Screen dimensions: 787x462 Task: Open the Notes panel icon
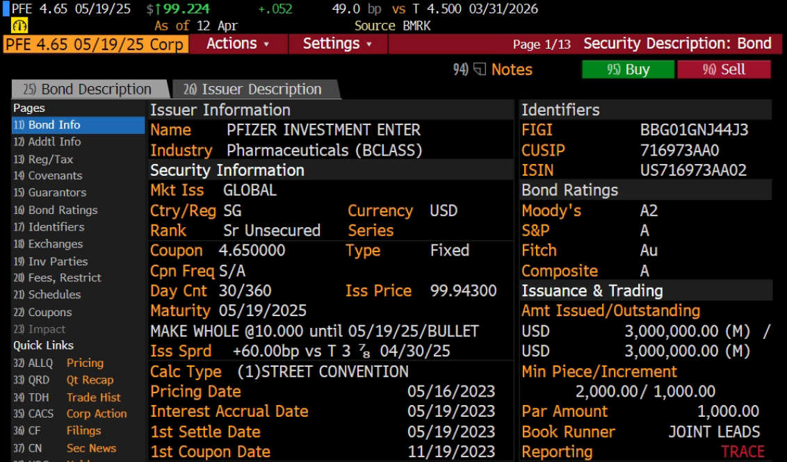tap(480, 69)
